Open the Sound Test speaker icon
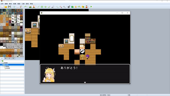This screenshot has height=96, width=170. click(x=76, y=7)
